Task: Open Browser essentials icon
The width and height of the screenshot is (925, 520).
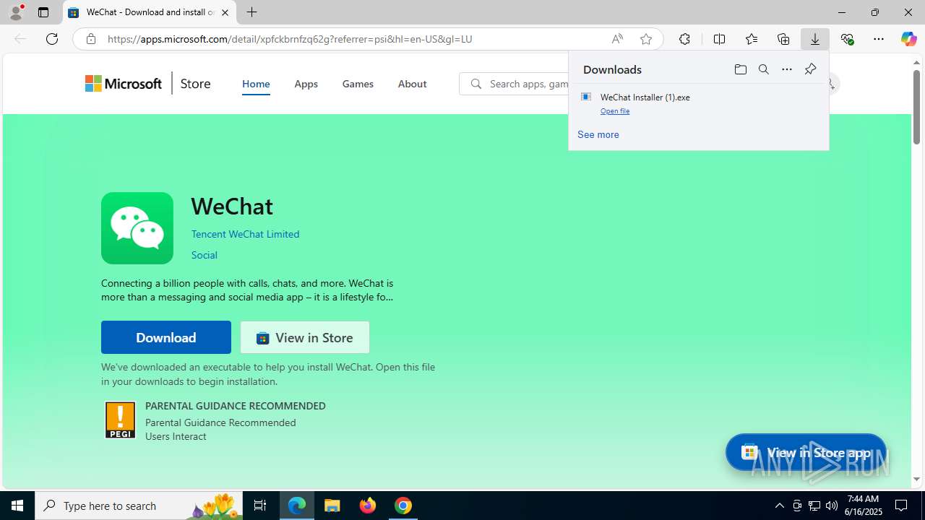Action: point(847,39)
